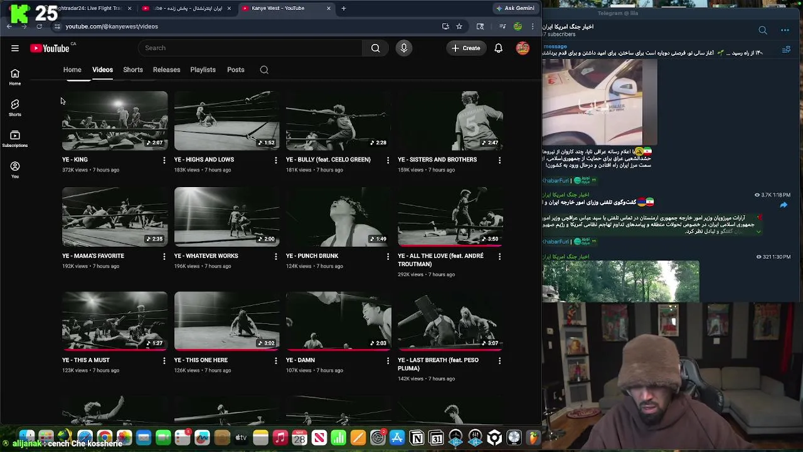Launch Music app from the Dock
The width and height of the screenshot is (803, 452).
(280, 438)
